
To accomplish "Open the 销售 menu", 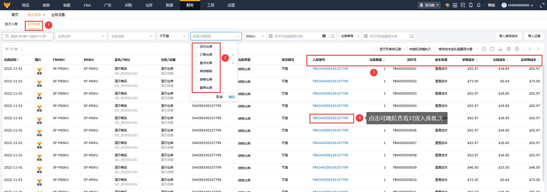I will (46, 5).
